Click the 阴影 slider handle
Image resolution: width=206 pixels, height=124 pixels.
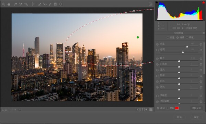pos(179,78)
